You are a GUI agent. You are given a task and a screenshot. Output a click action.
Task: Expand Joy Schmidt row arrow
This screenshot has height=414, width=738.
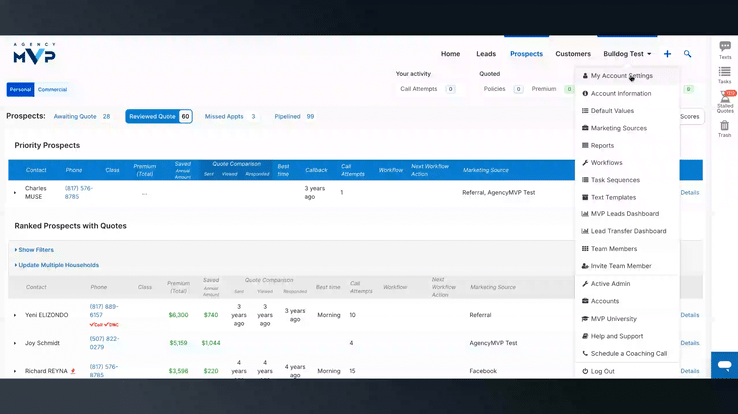pyautogui.click(x=15, y=343)
